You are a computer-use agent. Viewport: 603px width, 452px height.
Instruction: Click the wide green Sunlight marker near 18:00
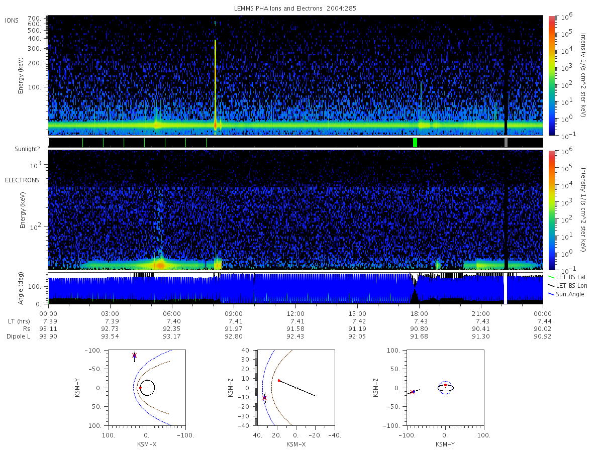[x=415, y=143]
